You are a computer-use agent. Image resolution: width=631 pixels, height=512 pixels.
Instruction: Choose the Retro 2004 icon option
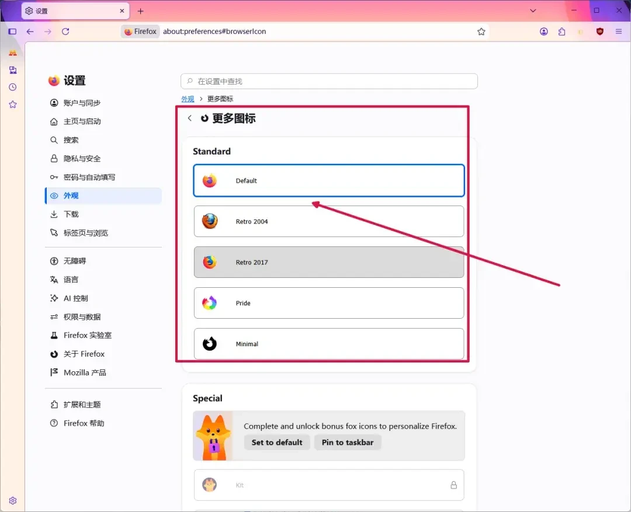tap(329, 222)
